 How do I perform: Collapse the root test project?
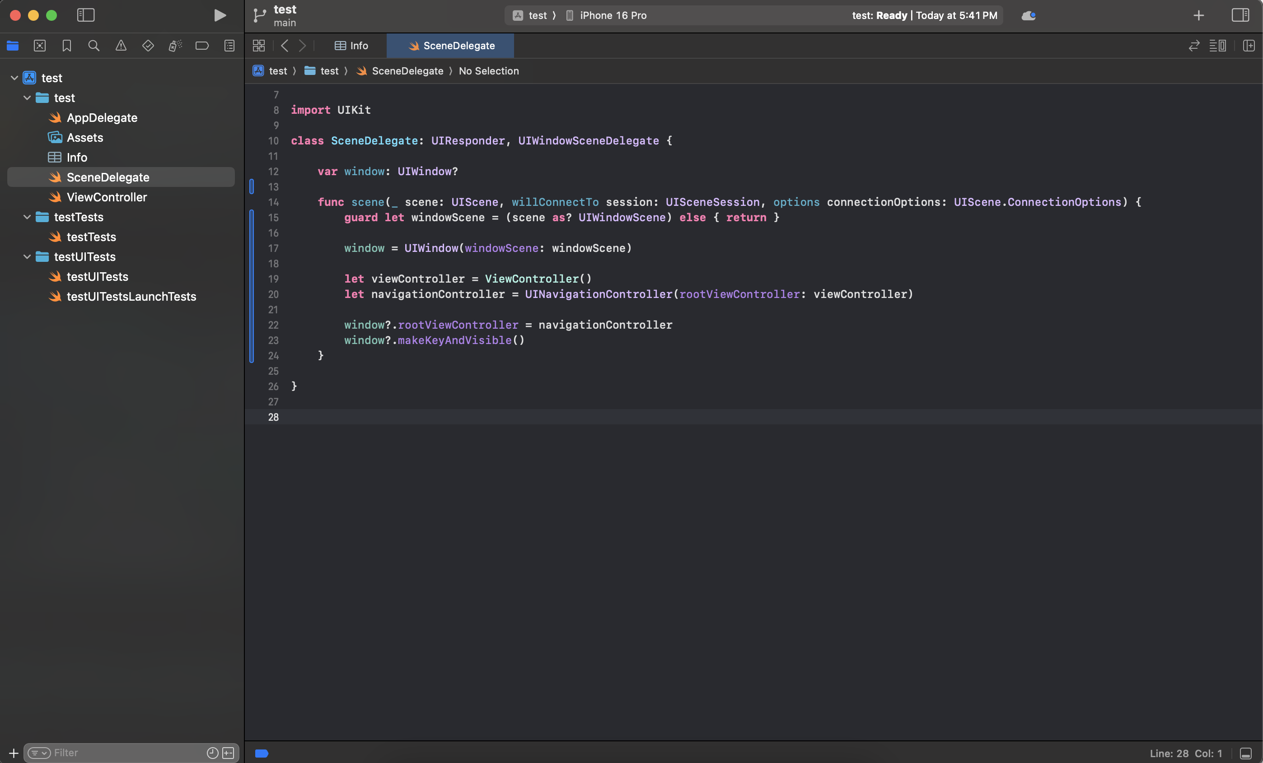tap(14, 78)
